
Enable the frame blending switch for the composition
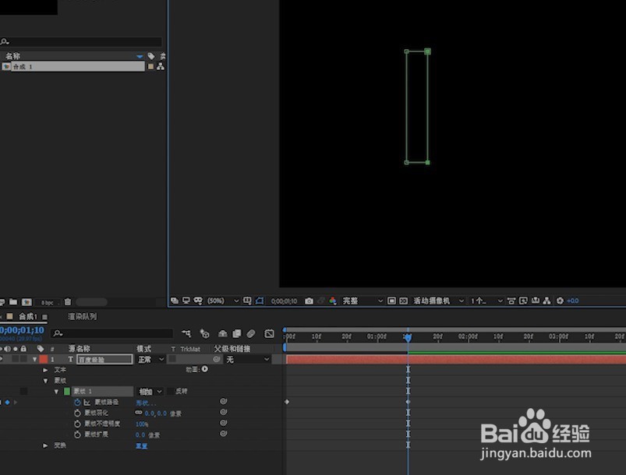pyautogui.click(x=237, y=333)
